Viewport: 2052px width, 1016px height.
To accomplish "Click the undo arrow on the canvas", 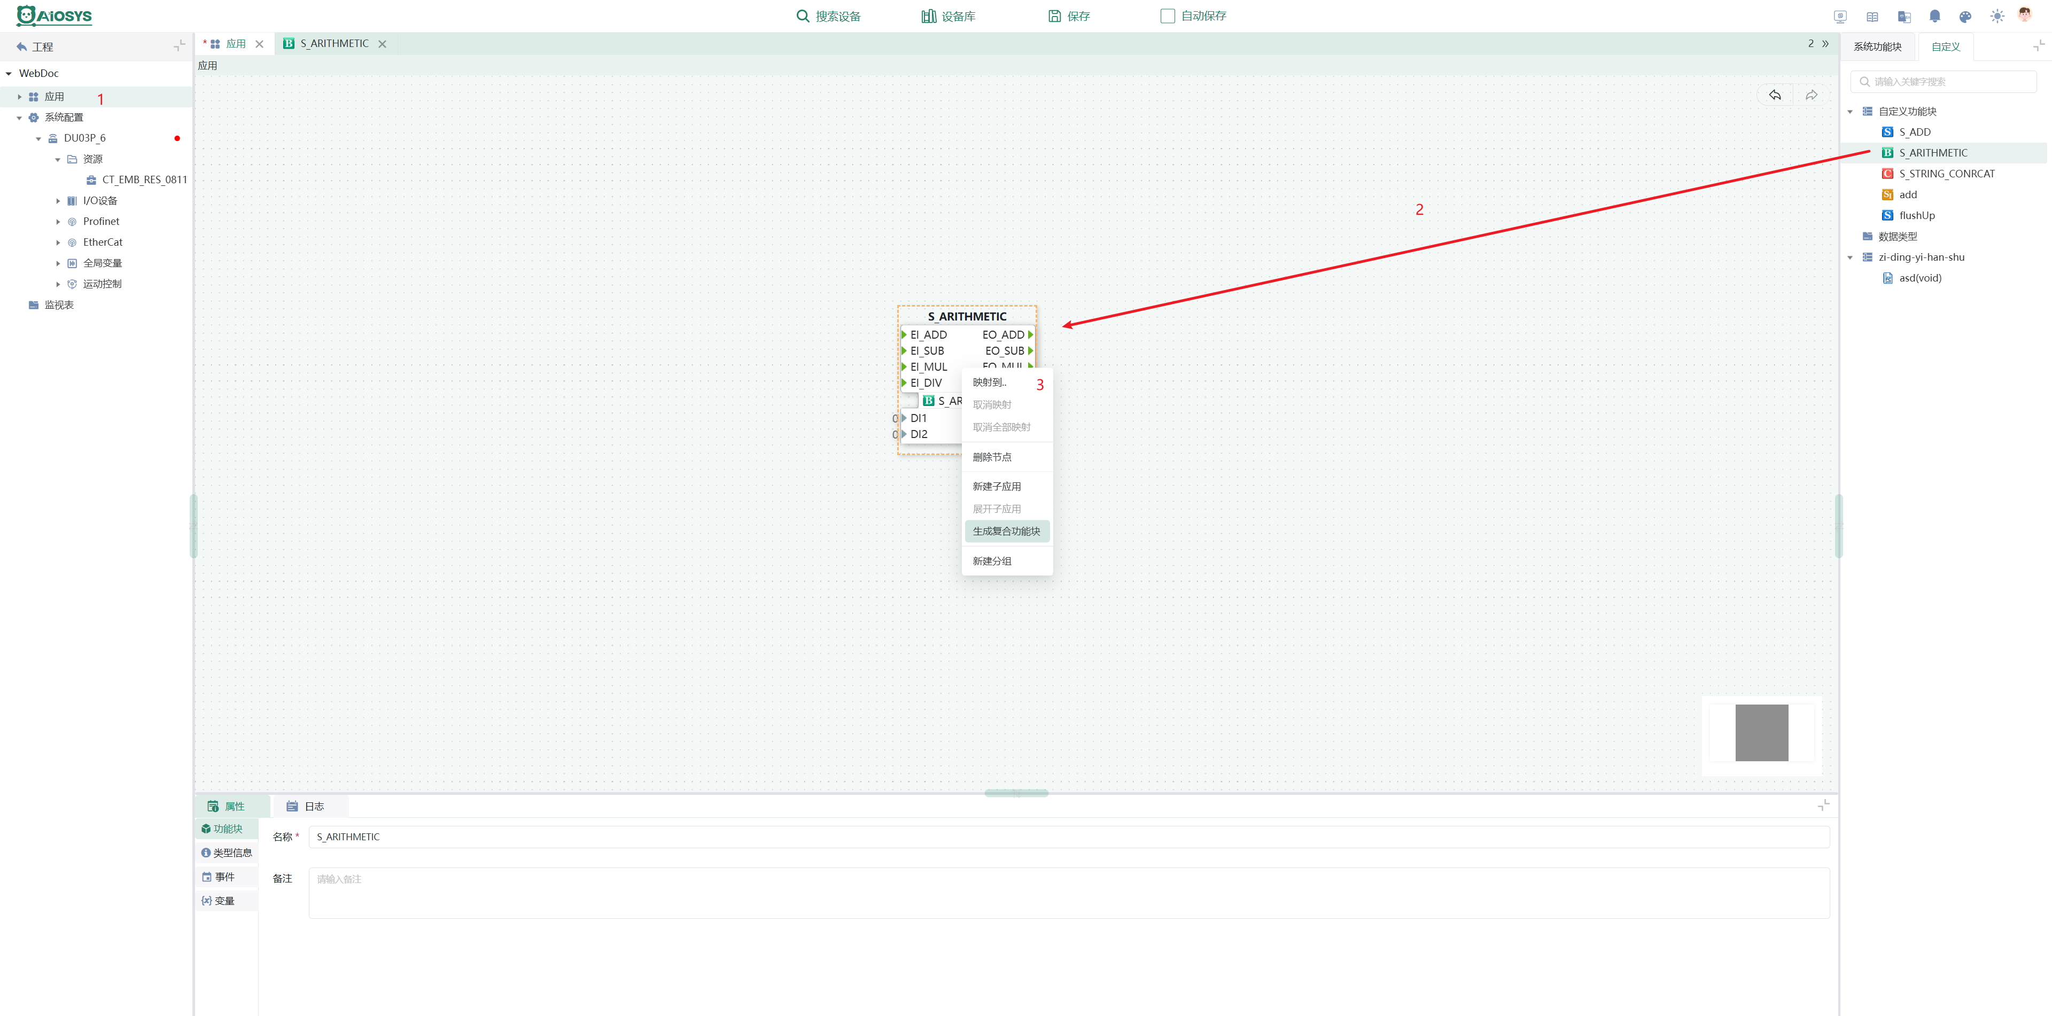I will (1775, 95).
